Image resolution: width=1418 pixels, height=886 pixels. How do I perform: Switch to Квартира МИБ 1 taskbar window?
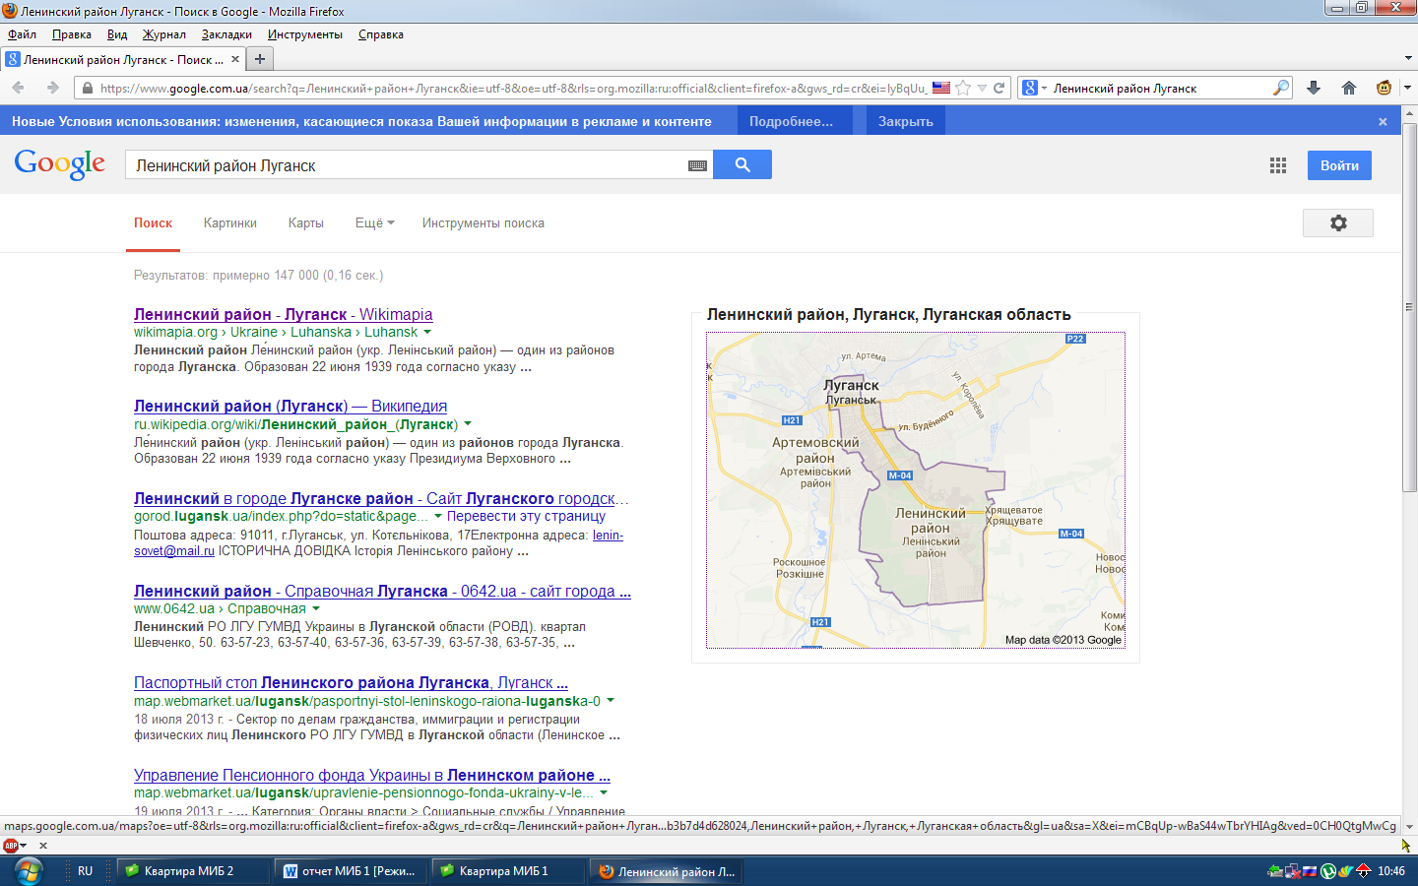point(508,871)
